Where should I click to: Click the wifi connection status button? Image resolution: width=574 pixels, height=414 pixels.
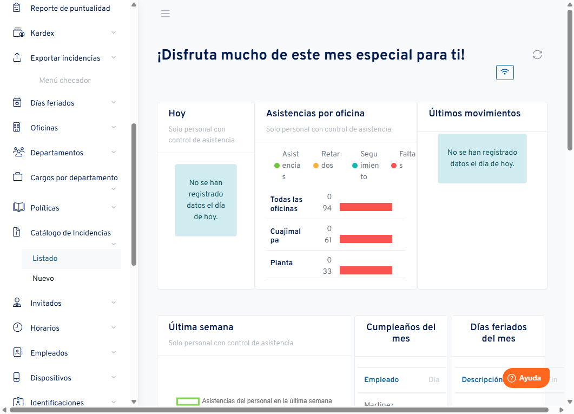tap(505, 72)
